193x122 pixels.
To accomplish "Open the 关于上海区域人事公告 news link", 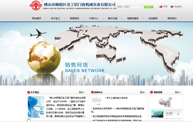I will [117, 98].
